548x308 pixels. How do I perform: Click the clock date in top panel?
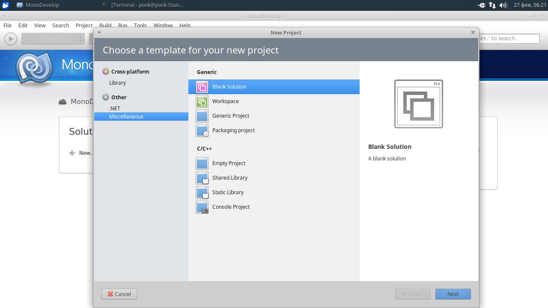(530, 5)
